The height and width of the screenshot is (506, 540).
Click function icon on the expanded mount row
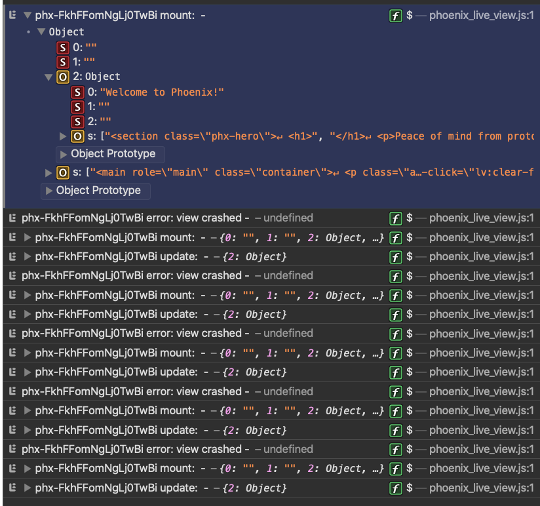tap(396, 16)
